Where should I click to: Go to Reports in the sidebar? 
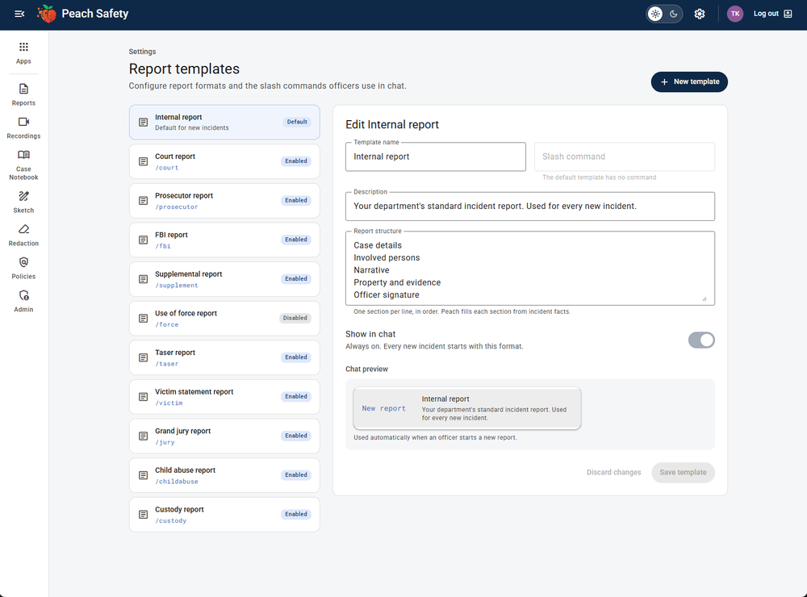point(23,94)
